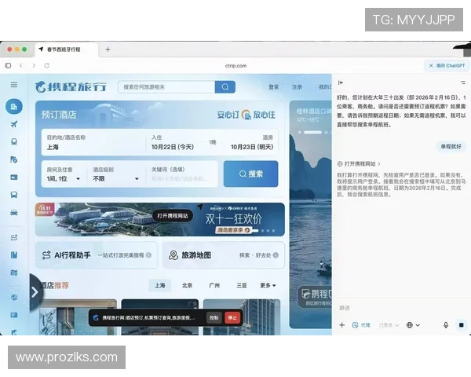Open the globe dropdown in chat toolbar

[413, 325]
